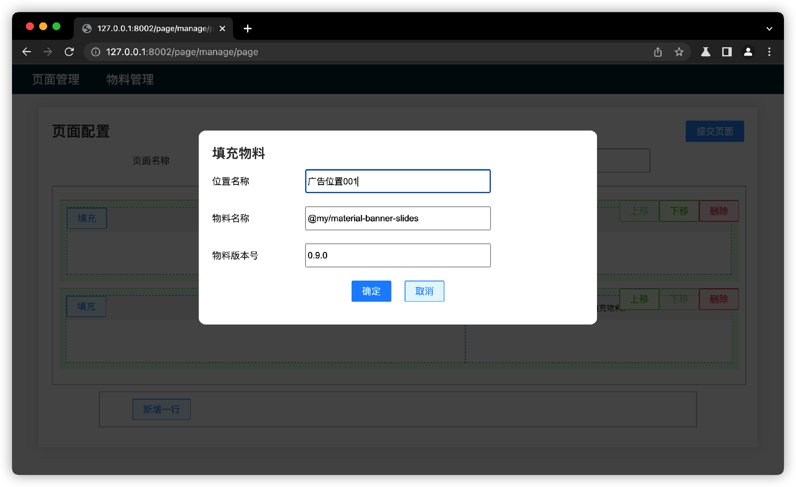Open the 页面管理 menu item

pos(56,79)
